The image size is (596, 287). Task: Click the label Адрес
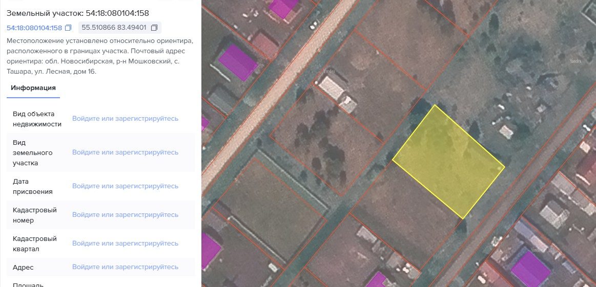coord(23,268)
